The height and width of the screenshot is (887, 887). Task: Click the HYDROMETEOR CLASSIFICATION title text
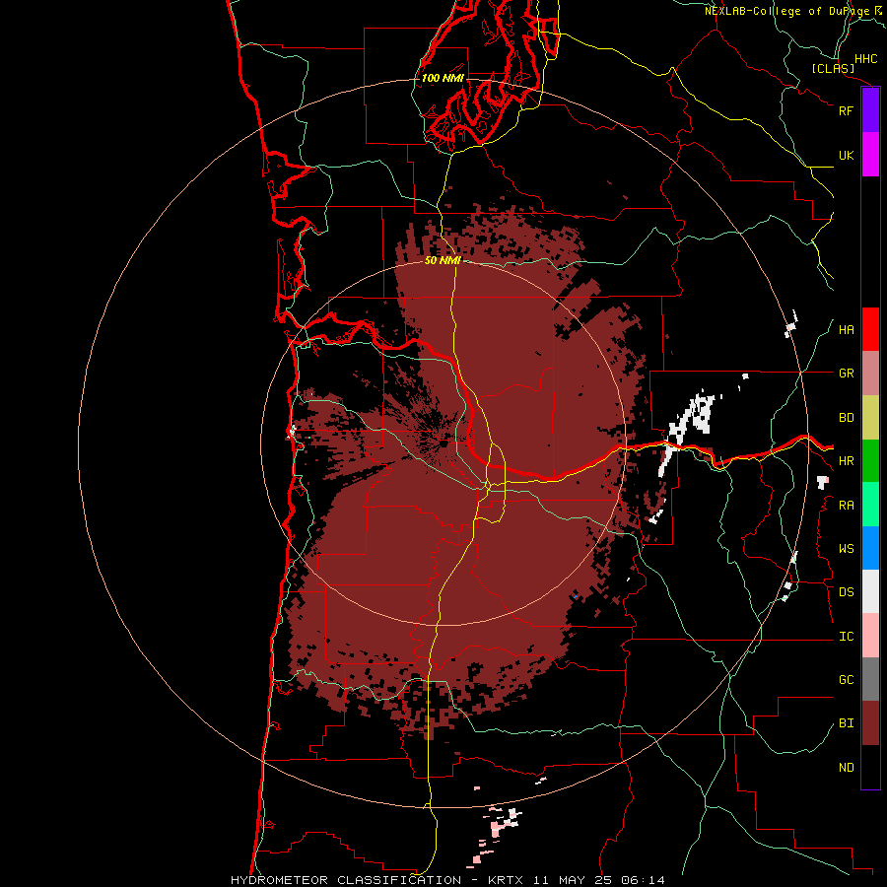pos(346,880)
